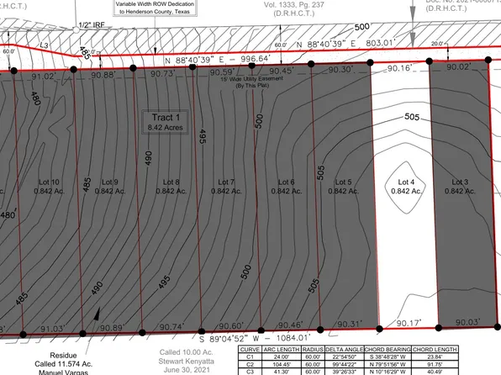
Task: Select the highlighted Lot 4 parcel label
Action: pos(406,187)
